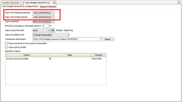This screenshot has height=102, width=182.
Task: Close the Copy Budget Amounts tab
Action: [x=54, y=3]
